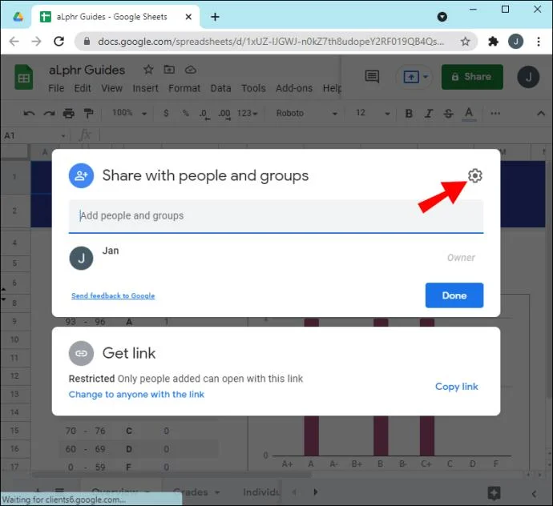553x506 pixels.
Task: Check the cloud save status icon
Action: click(x=191, y=70)
